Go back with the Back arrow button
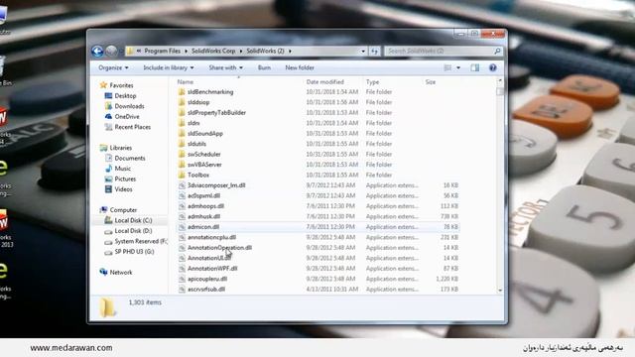Image resolution: width=635 pixels, height=357 pixels. point(97,51)
